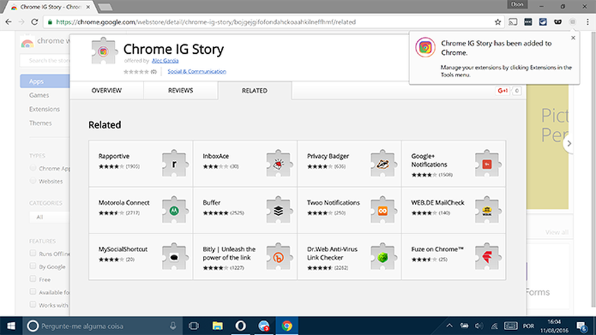Switch to the Overview tab
Screen dimensions: 596x335
click(107, 91)
